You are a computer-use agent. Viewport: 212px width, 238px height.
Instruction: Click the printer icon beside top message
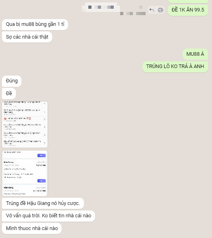coord(160,10)
